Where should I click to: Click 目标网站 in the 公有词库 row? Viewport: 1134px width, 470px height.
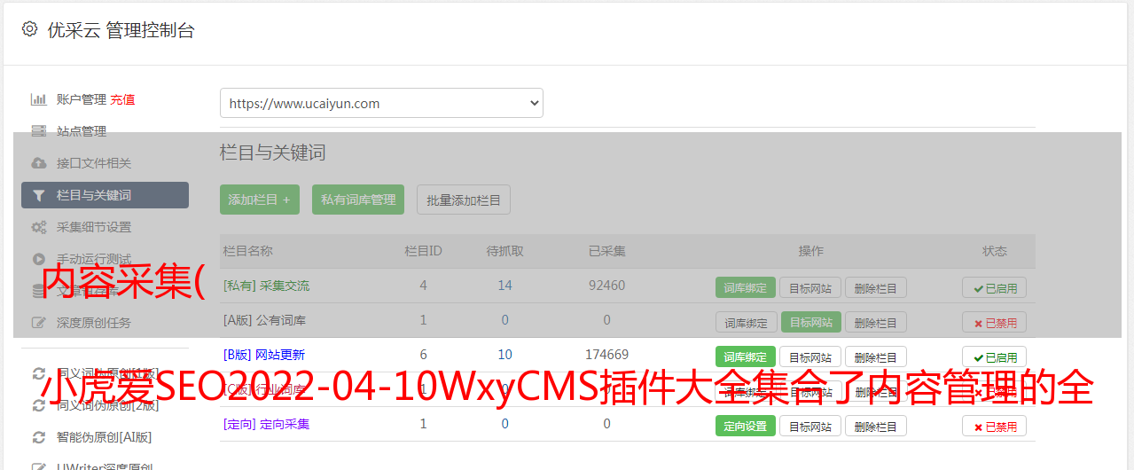[x=810, y=322]
